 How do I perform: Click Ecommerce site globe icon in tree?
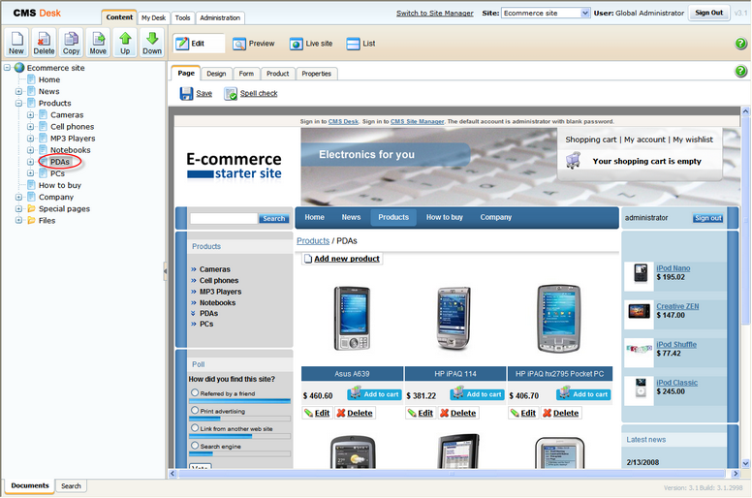coord(19,68)
